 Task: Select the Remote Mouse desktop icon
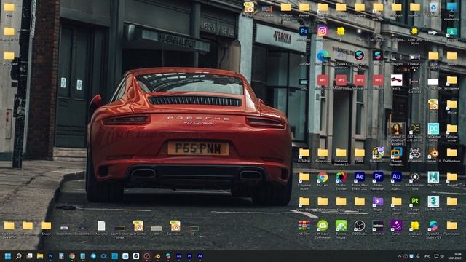coord(341,226)
